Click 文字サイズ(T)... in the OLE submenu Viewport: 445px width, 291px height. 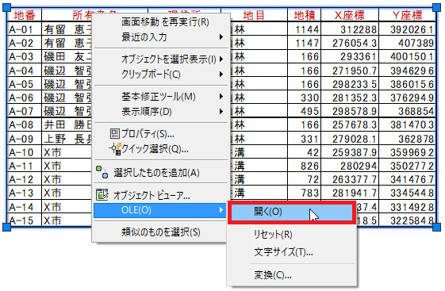click(292, 252)
